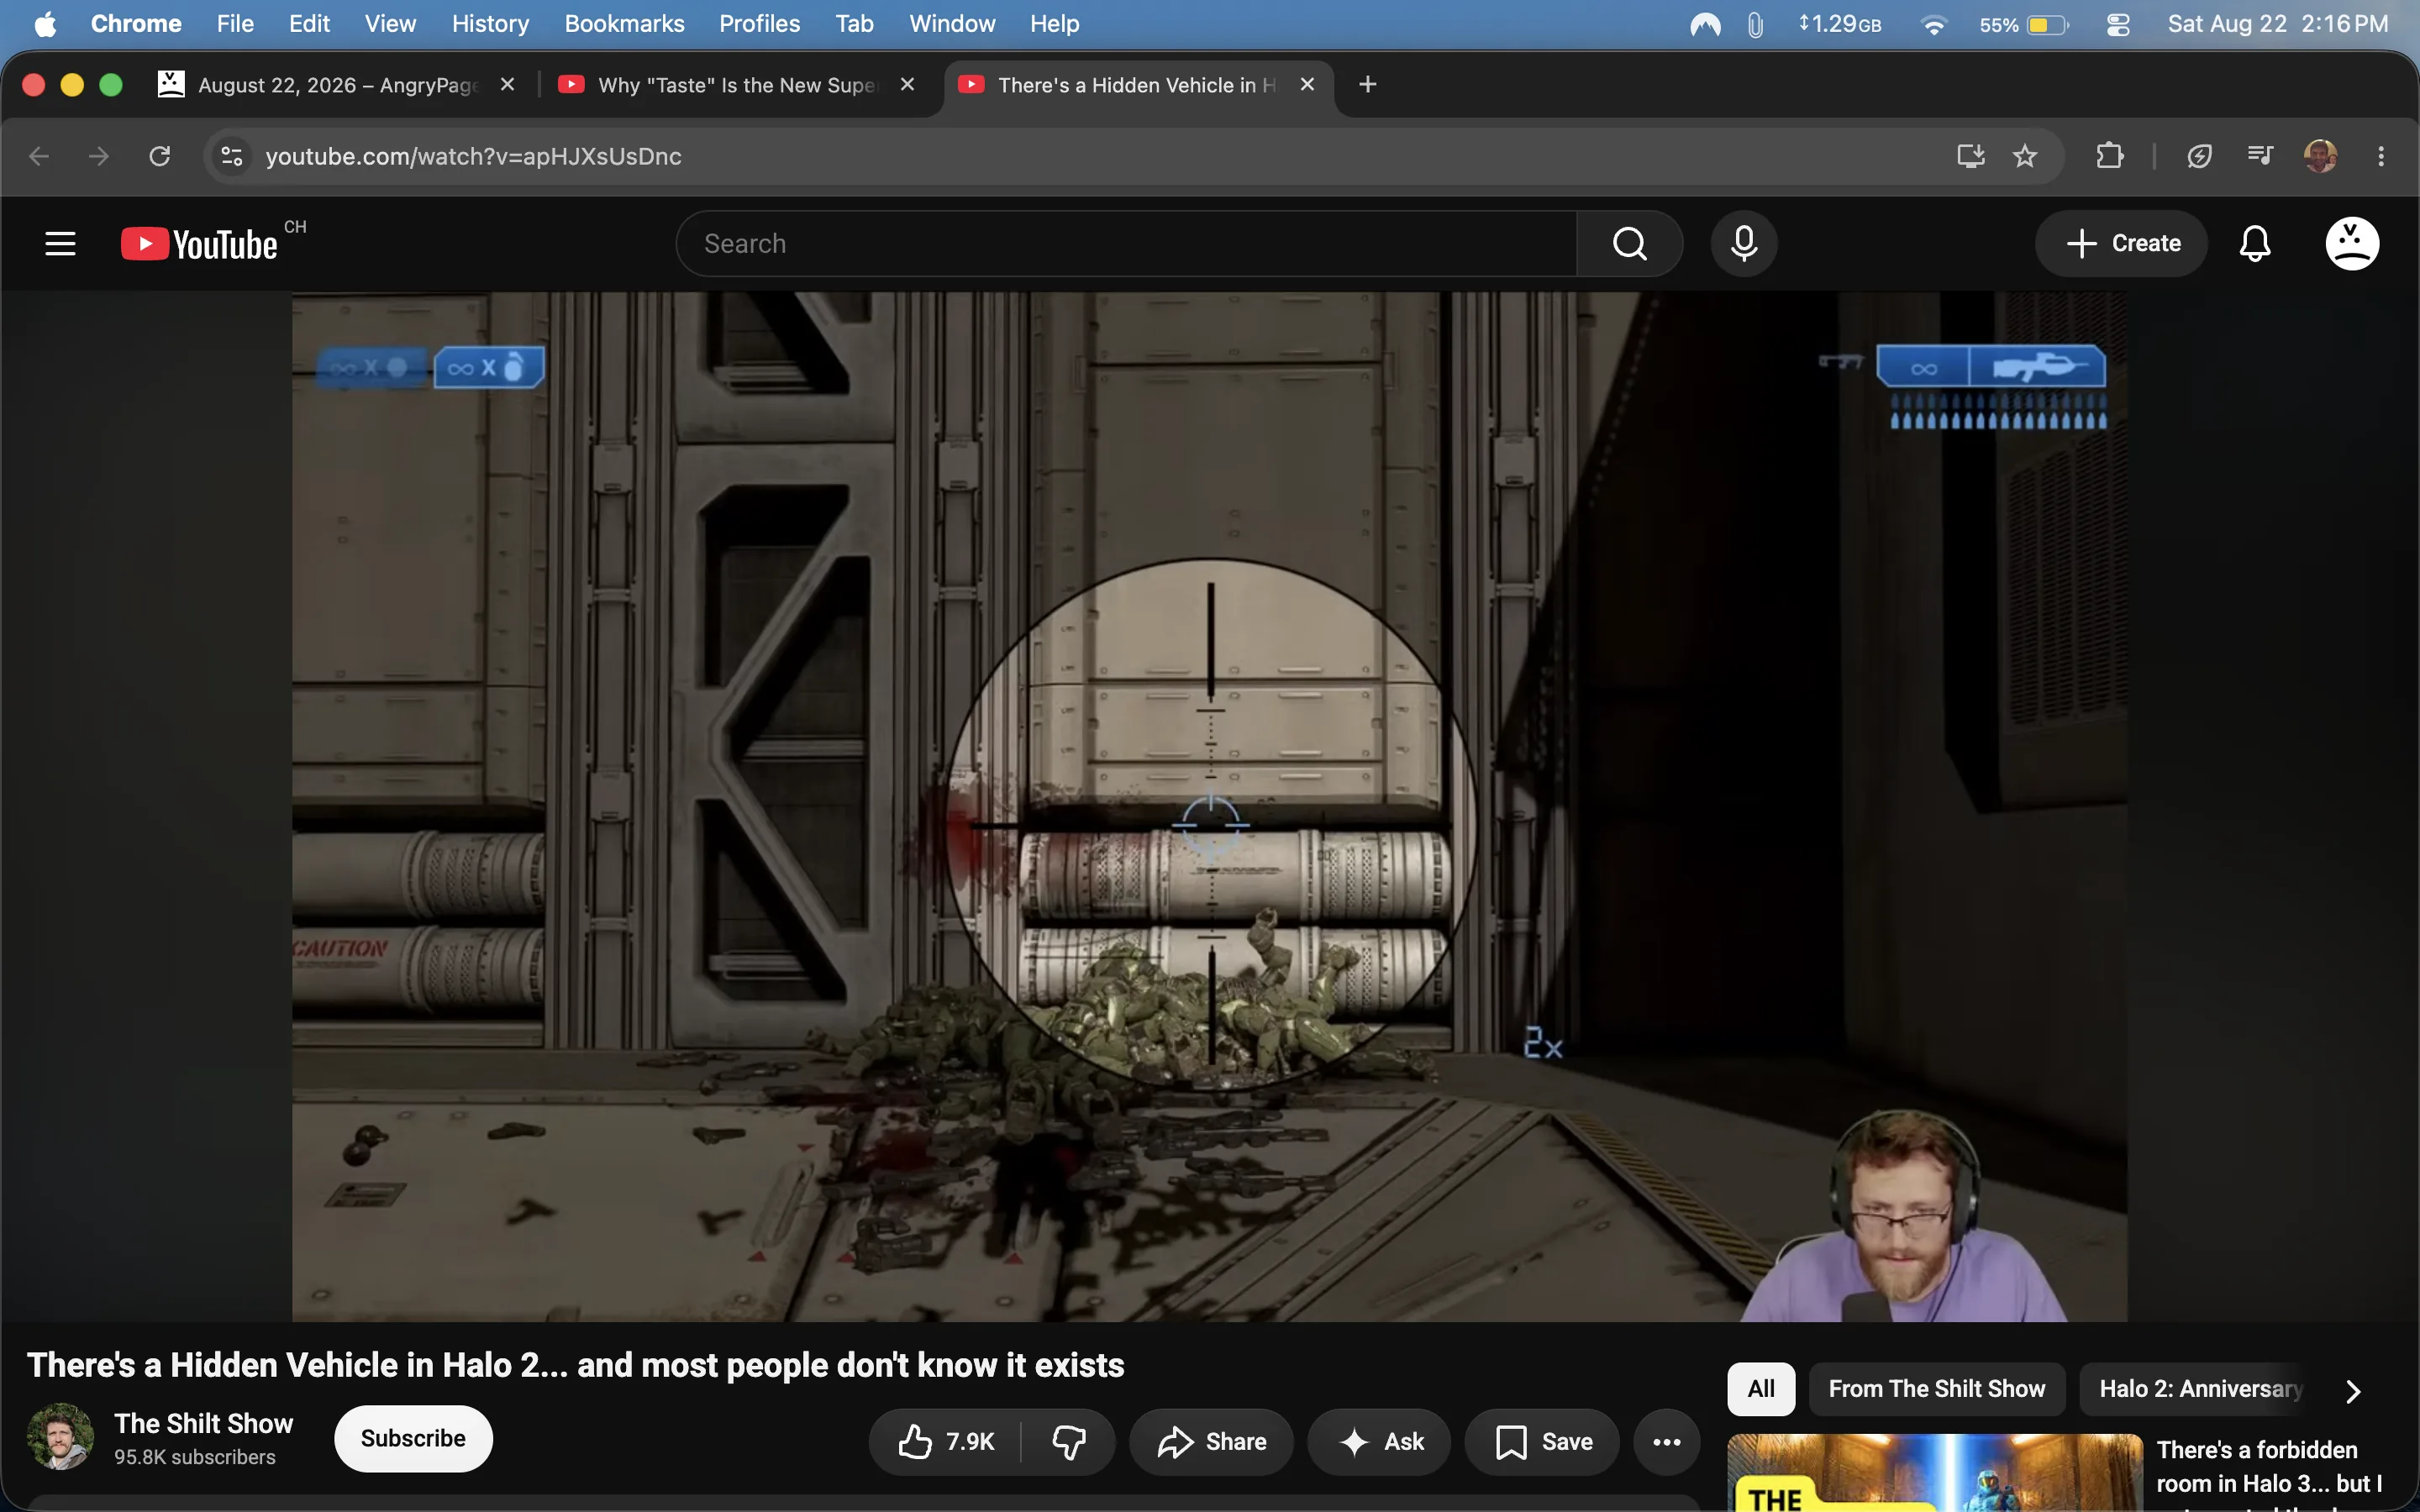
Task: Select the From The Shilt Show chip
Action: tap(1937, 1389)
